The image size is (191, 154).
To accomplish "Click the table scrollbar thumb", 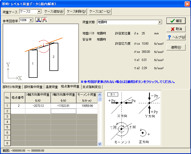I will [100, 99].
